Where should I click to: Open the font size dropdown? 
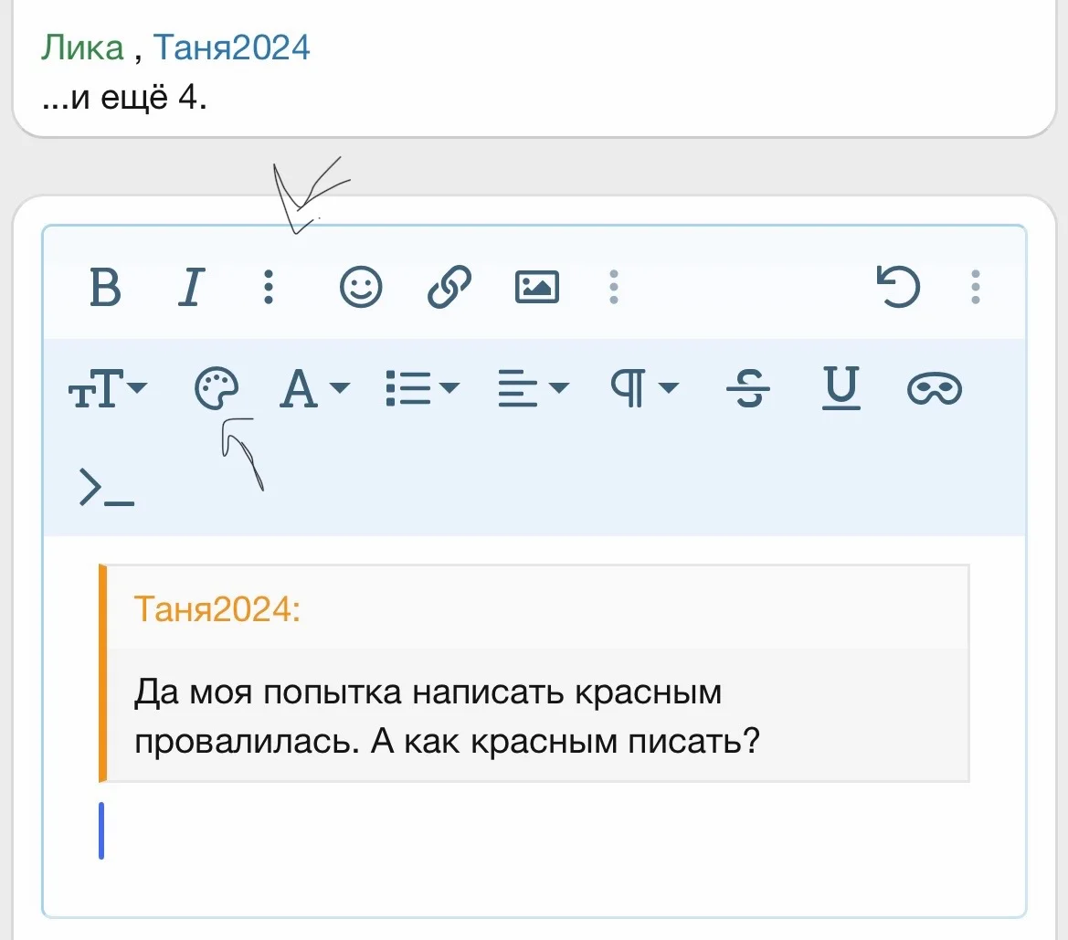(x=108, y=390)
